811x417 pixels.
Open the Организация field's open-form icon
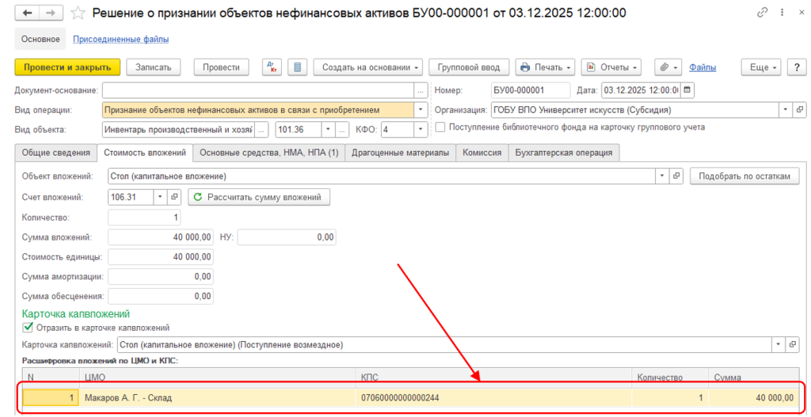pyautogui.click(x=799, y=110)
